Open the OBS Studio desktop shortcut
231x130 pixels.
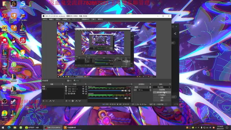point(5,102)
